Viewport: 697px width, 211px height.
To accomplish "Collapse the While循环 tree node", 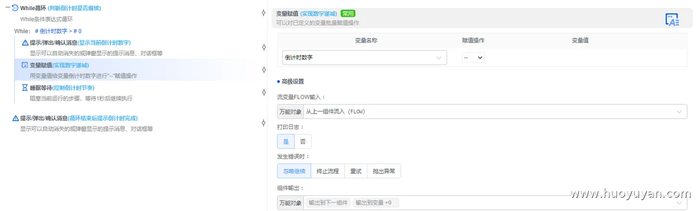I will click(7, 8).
